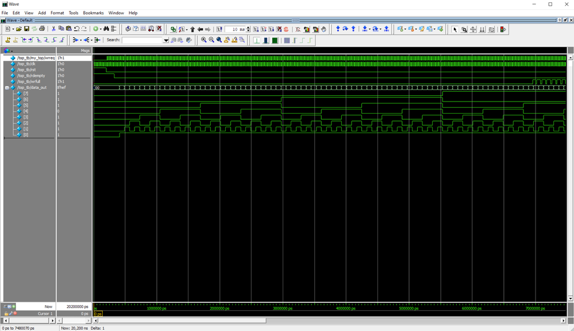Select the /top_tb/rdempty signal
574x331 pixels.
click(x=31, y=76)
